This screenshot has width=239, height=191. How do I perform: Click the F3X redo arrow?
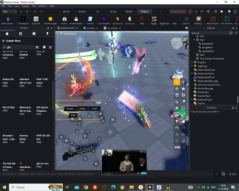click(x=184, y=128)
